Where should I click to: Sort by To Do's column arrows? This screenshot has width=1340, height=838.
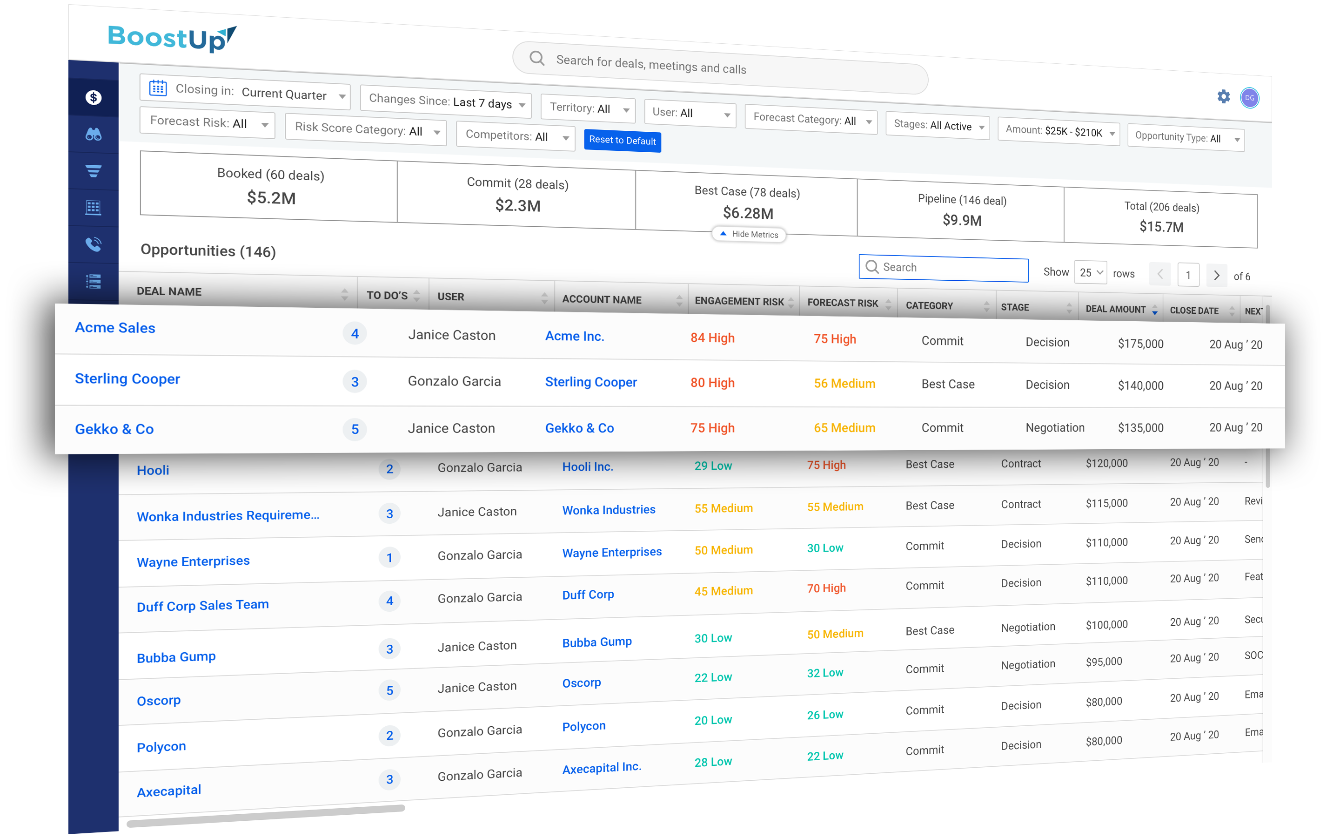(x=416, y=296)
